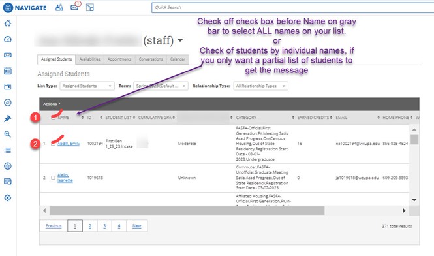Open the Relationship Type dropdown
The height and width of the screenshot is (256, 434).
tap(261, 86)
